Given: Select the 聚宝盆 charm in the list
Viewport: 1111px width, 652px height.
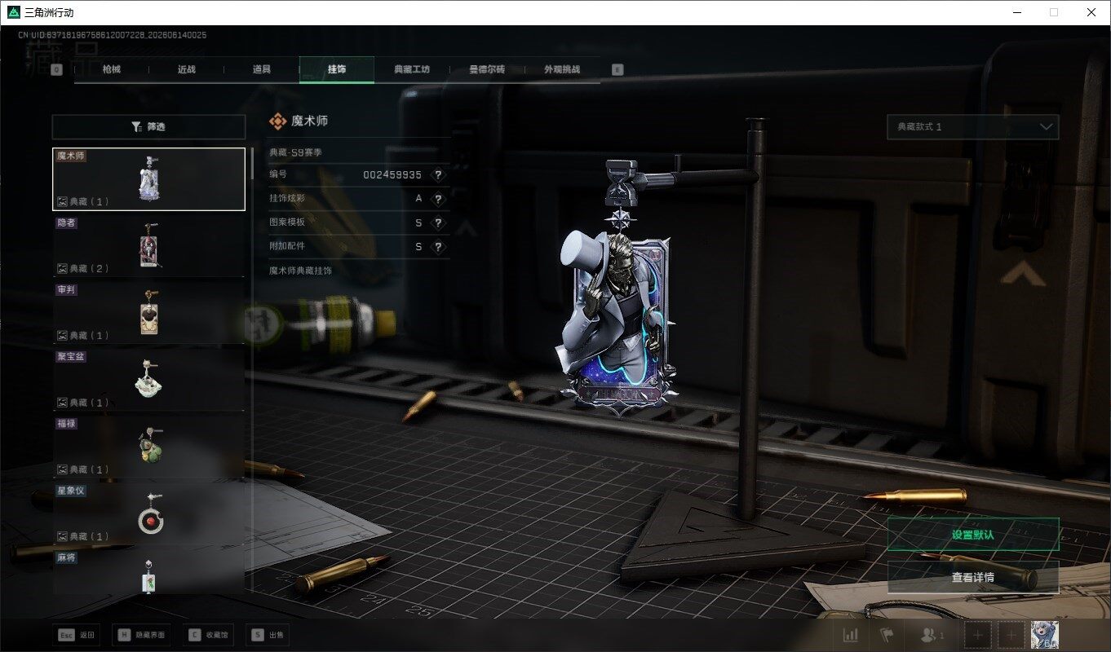Looking at the screenshot, I should pyautogui.click(x=148, y=380).
